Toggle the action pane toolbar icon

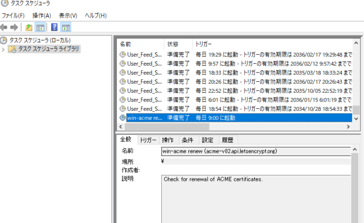[x=66, y=27]
